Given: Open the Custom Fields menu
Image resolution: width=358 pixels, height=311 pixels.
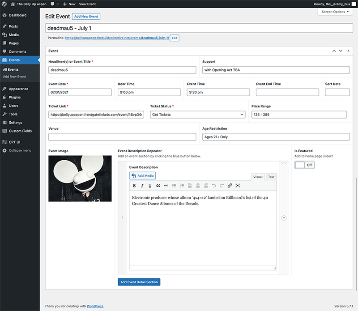Looking at the screenshot, I should coord(20,131).
